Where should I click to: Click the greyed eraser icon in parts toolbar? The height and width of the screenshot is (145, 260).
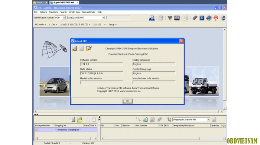(159, 119)
